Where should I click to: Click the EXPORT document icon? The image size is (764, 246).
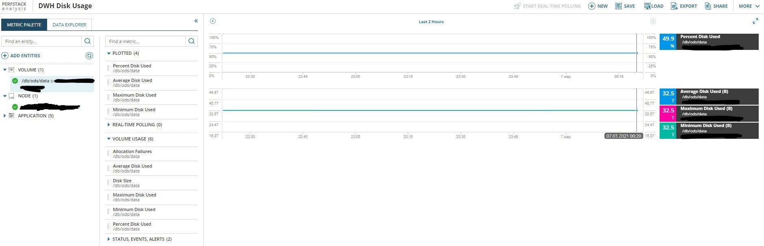point(674,6)
